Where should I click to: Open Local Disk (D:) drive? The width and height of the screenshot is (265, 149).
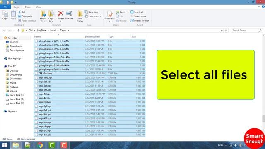[17, 99]
